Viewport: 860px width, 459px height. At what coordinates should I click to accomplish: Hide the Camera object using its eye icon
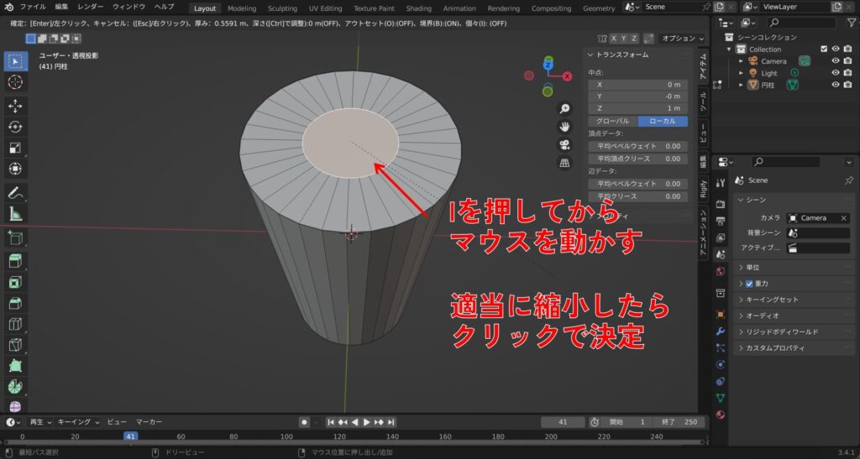pos(836,61)
